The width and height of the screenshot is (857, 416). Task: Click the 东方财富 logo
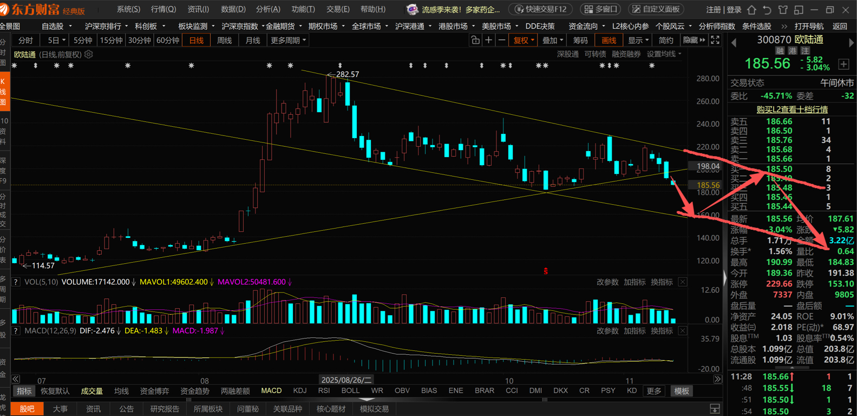(43, 10)
